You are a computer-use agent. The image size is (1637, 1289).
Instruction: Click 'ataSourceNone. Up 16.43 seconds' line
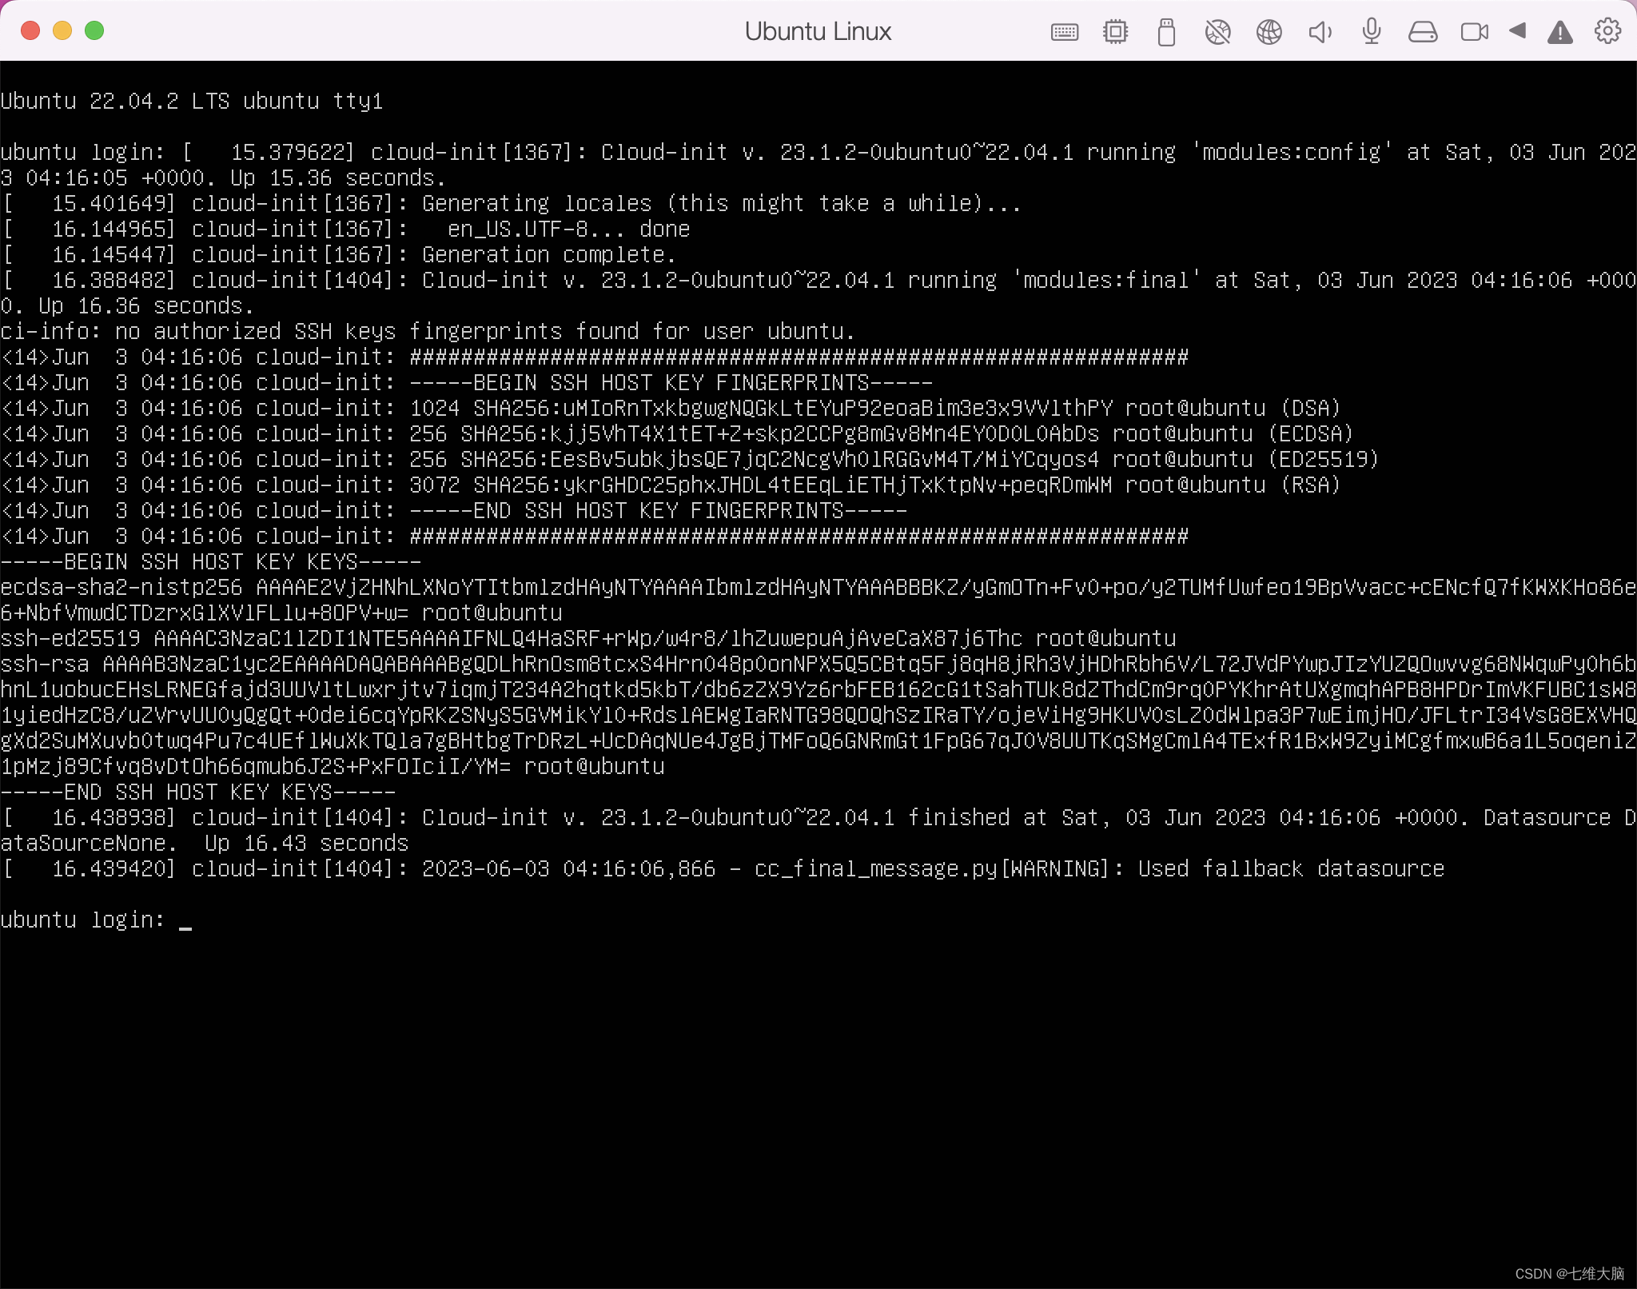coord(205,844)
